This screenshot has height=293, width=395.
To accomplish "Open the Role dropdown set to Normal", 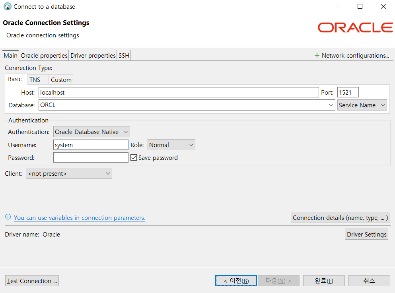I will click(171, 145).
